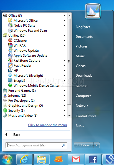This screenshot has width=114, height=165.
Task: Open Facebook from the taskbar
Action: 93,159
